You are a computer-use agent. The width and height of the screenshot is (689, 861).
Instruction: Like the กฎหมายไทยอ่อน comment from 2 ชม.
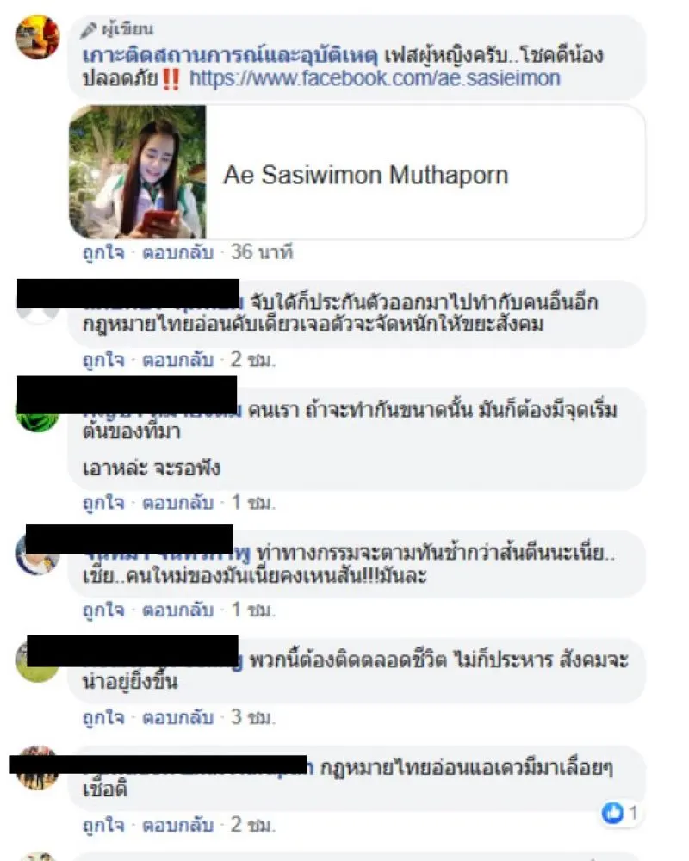103,360
